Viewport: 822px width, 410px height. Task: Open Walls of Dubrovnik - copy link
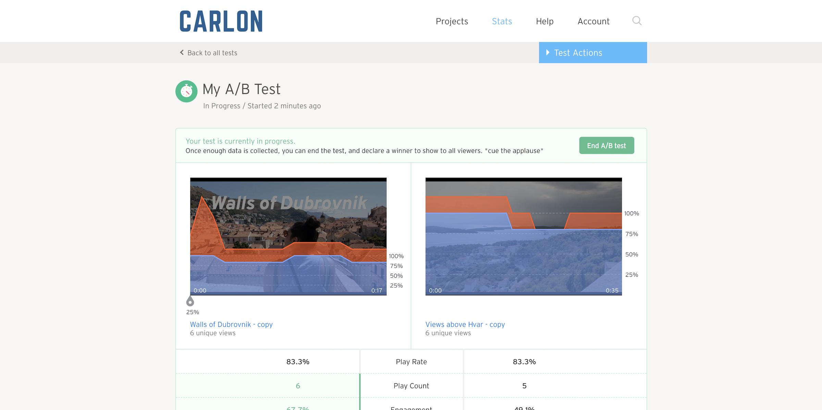pyautogui.click(x=231, y=324)
